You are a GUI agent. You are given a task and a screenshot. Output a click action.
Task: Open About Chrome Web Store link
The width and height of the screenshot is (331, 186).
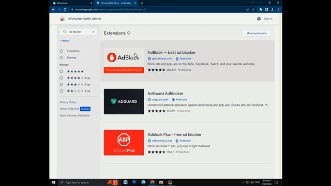click(x=74, y=116)
